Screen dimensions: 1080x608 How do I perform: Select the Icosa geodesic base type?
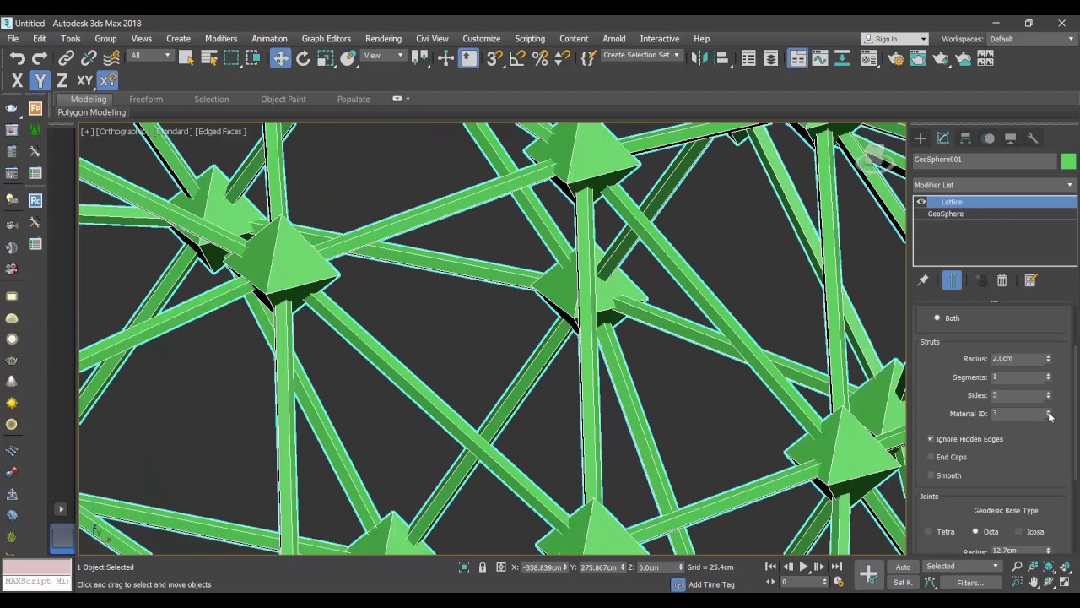coord(1019,532)
